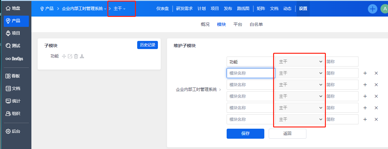Viewport: 388px width, 149px height.
Task: Click the sub-module tree icon beside 功能
Action: pos(82,56)
